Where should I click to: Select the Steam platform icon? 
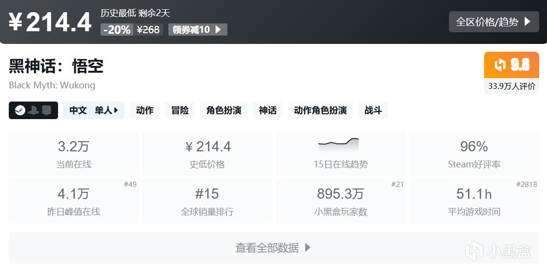[x=20, y=111]
